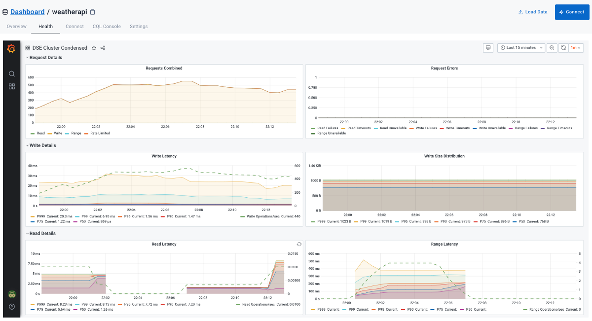
Task: Open the help icon in sidebar
Action: coord(12,306)
